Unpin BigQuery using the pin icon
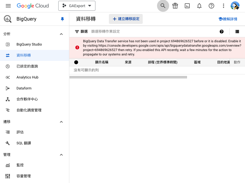 click(62, 19)
